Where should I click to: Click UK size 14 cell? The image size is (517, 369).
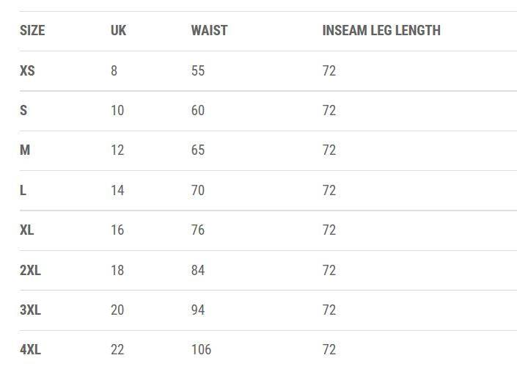pyautogui.click(x=117, y=191)
